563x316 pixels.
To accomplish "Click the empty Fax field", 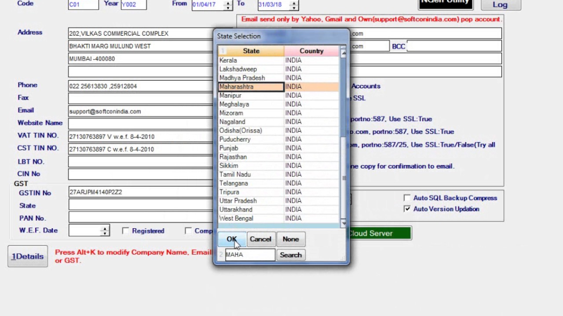I will [141, 98].
